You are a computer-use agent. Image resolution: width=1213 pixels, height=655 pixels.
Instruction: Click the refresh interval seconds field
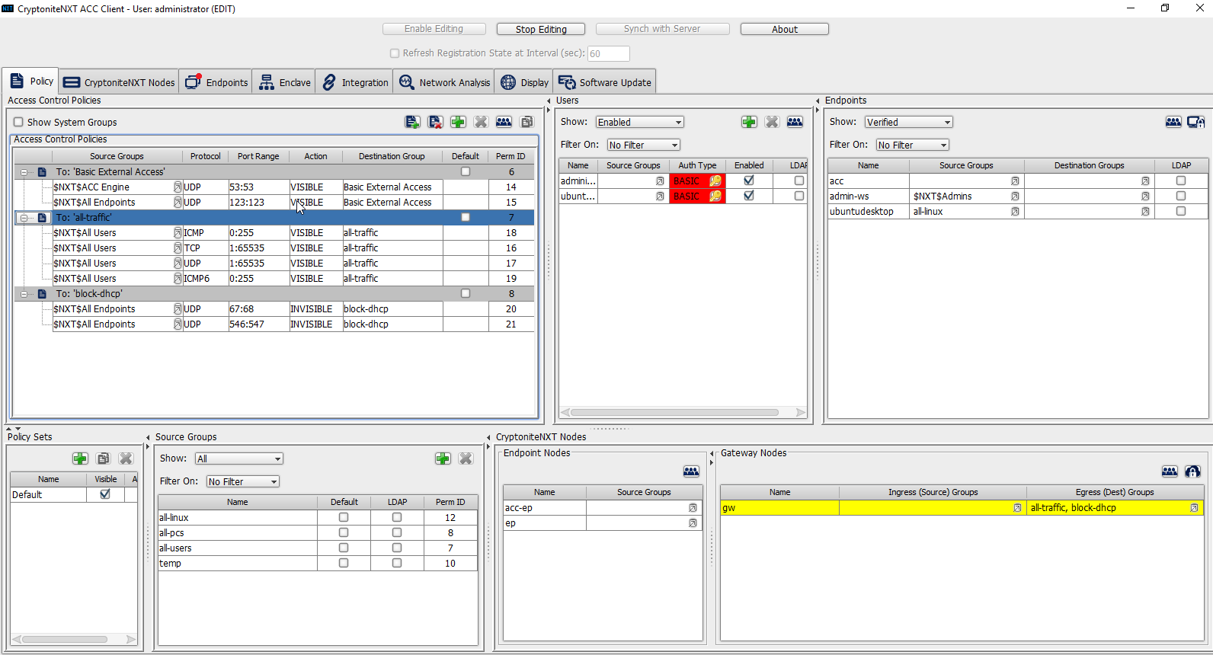pos(608,53)
